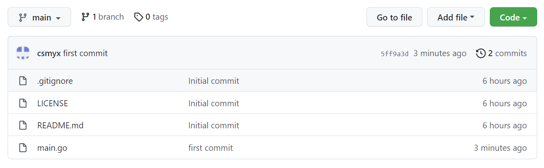The width and height of the screenshot is (544, 168).
Task: Click the csmyx user avatar icon
Action: pyautogui.click(x=23, y=53)
